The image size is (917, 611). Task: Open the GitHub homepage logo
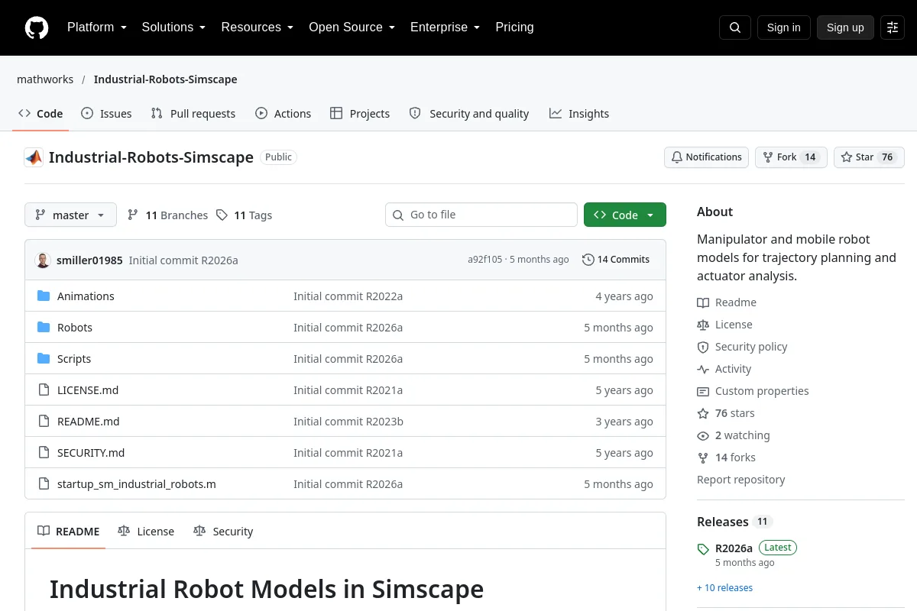coord(37,27)
